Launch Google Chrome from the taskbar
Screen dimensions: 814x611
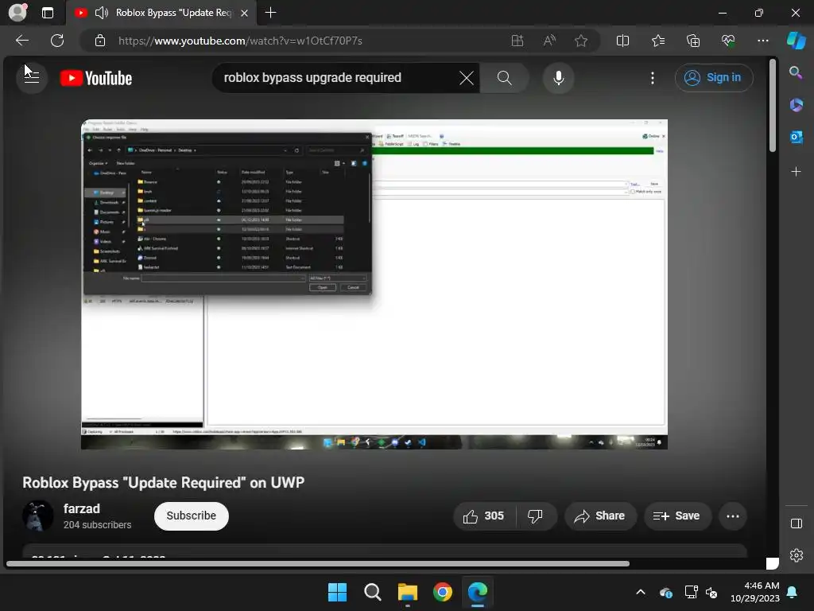[442, 592]
